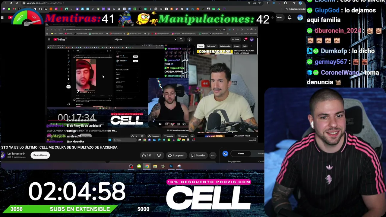The image size is (386, 217).
Task: Open Photoshop from the taskbar
Action: (x=171, y=166)
